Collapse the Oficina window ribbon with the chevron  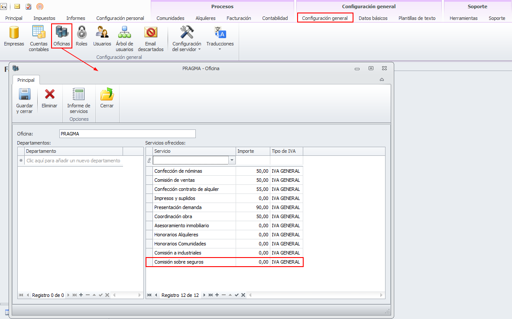382,80
